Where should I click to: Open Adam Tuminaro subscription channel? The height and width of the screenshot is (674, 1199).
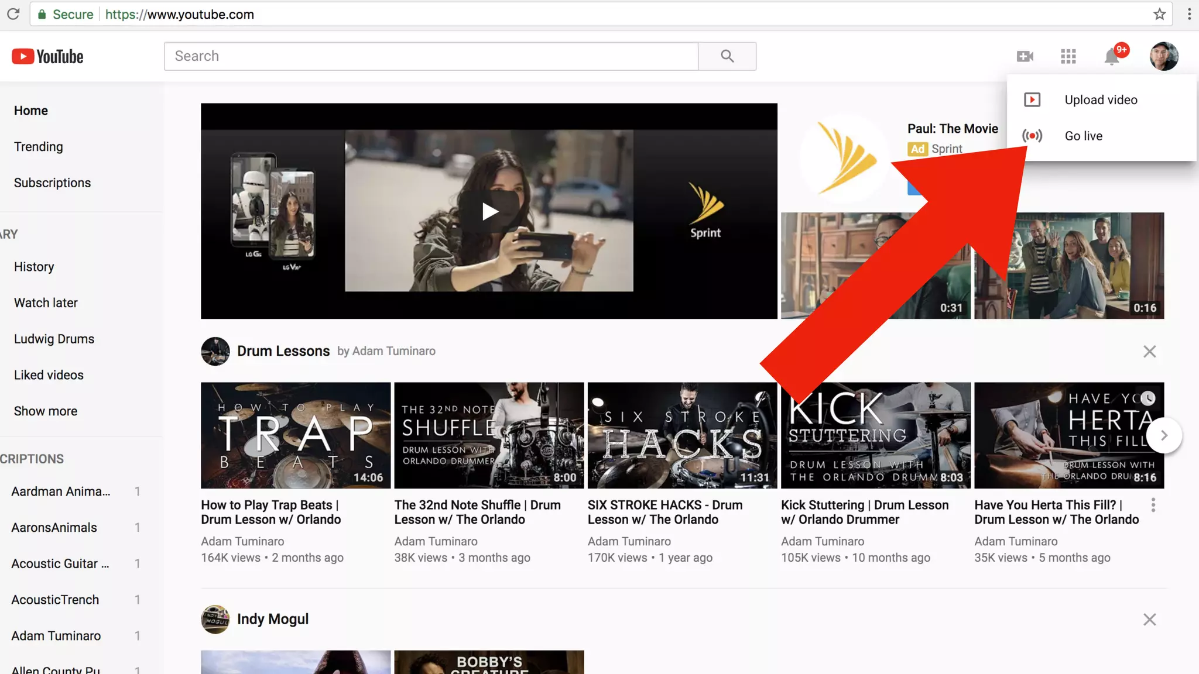56,636
